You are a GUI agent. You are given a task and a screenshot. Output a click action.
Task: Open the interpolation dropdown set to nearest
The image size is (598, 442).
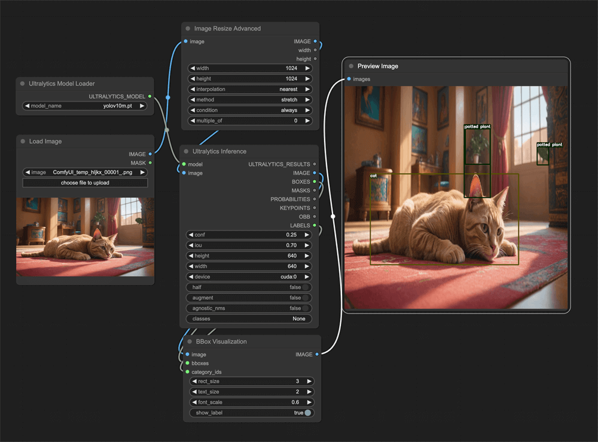click(250, 89)
